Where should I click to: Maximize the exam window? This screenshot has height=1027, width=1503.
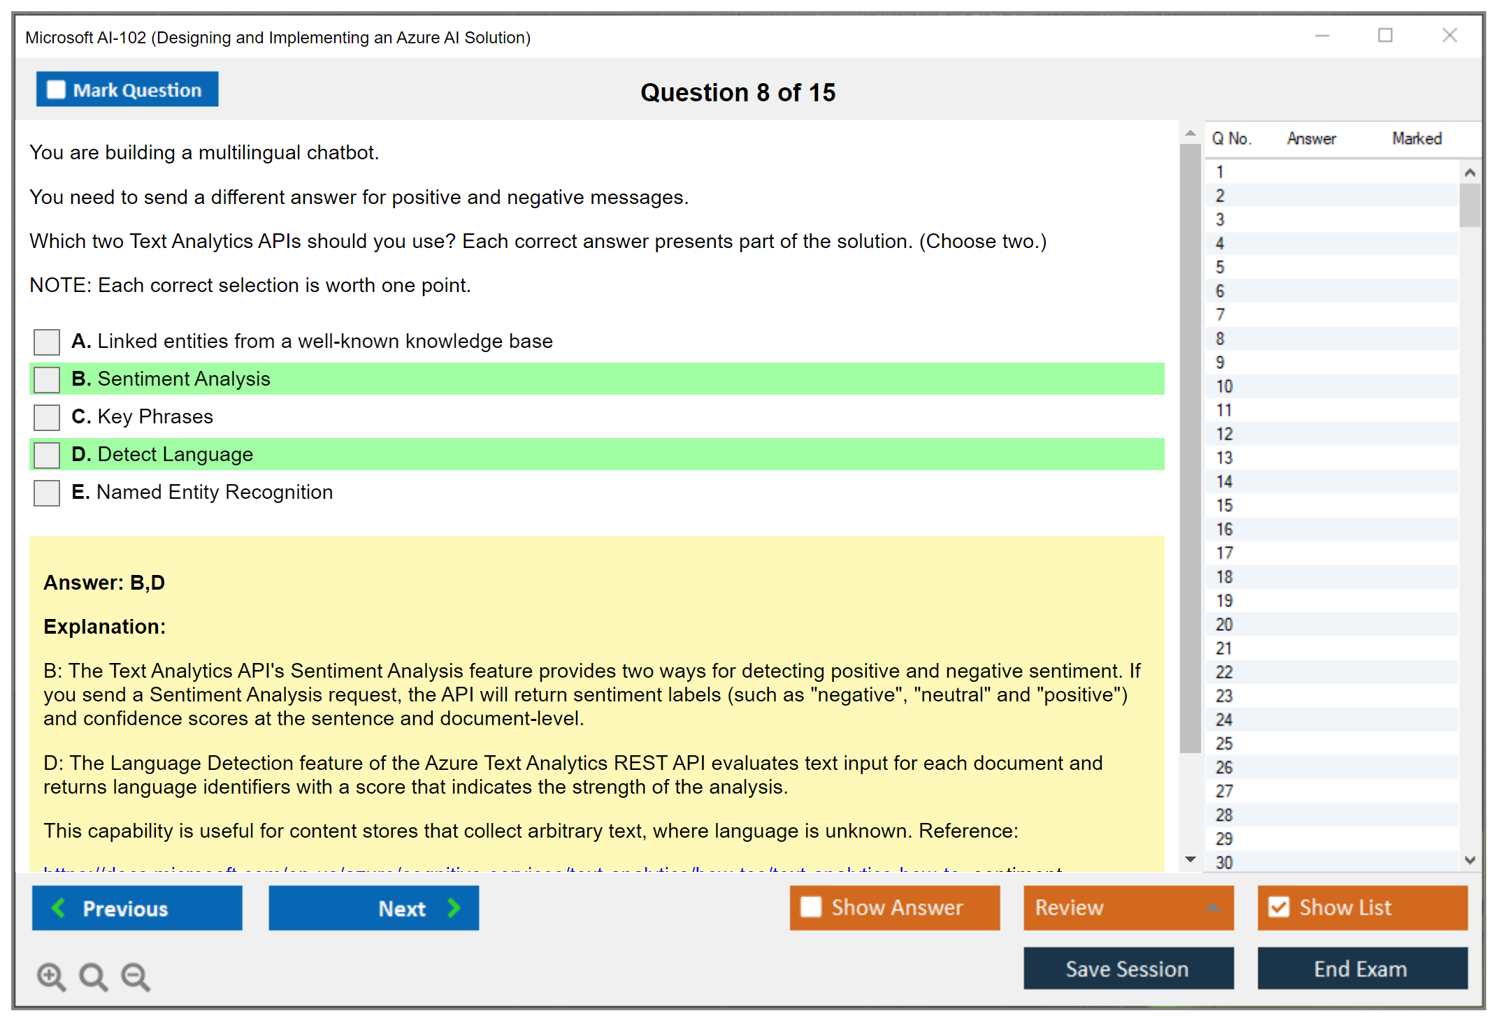(x=1385, y=36)
